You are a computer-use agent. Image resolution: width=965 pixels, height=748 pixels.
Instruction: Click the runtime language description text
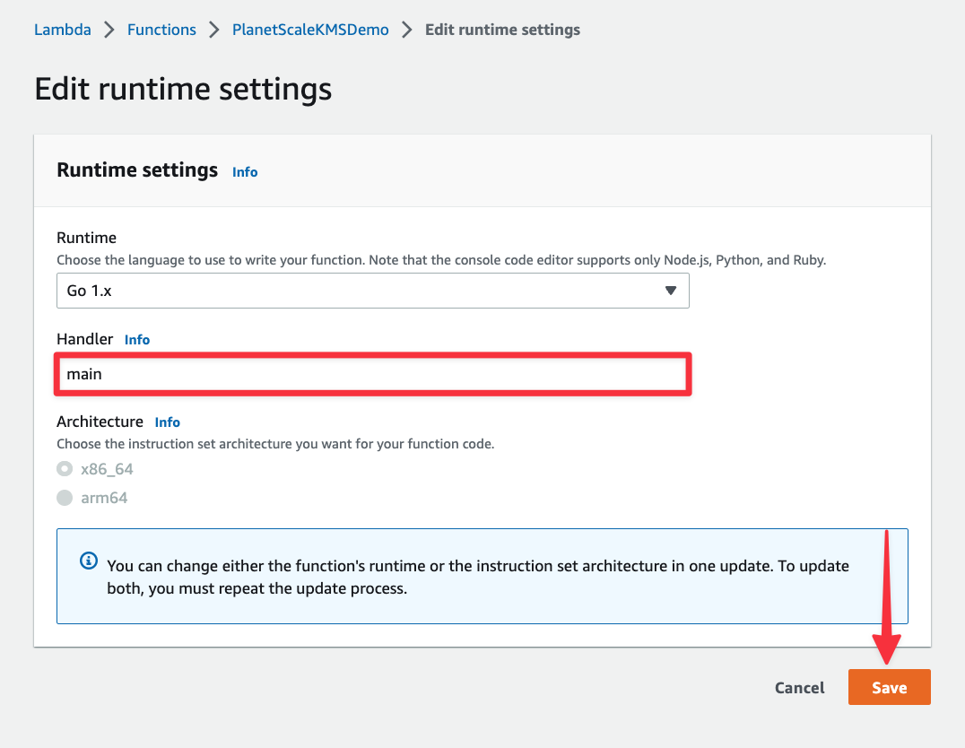441,260
